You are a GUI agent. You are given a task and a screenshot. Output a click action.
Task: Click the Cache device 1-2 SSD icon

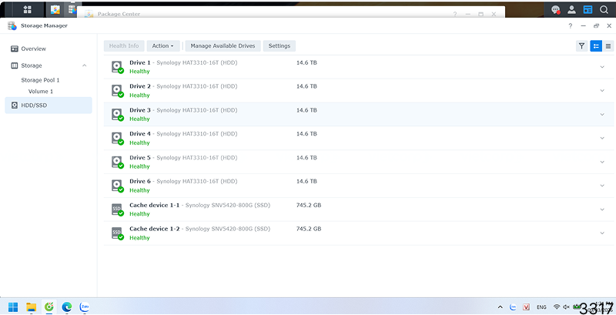click(x=118, y=233)
